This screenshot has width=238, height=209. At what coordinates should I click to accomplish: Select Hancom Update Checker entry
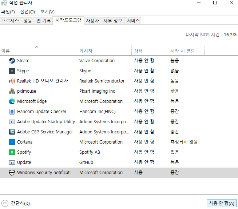point(42,112)
